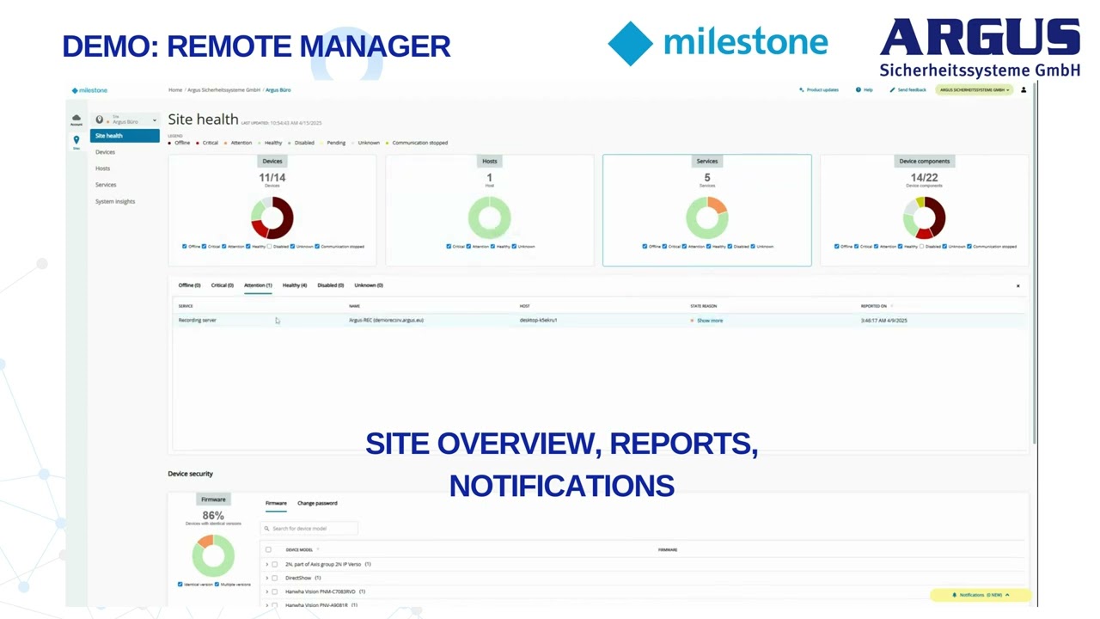This screenshot has height=619, width=1100.
Task: Open System insights in the sidebar
Action: click(x=115, y=201)
